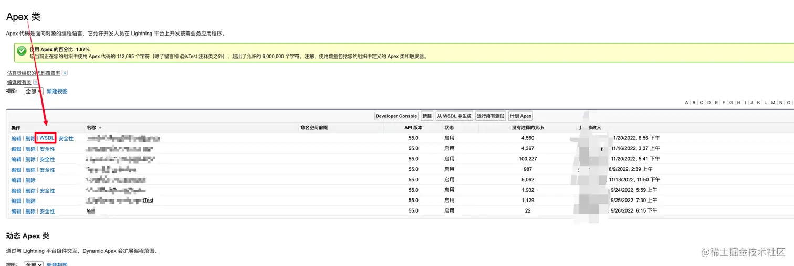Filter the list by letter G
This screenshot has width=794, height=266.
pyautogui.click(x=731, y=103)
